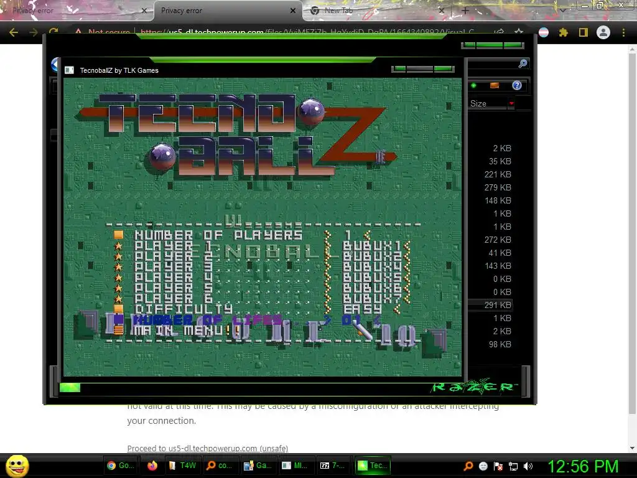Click the flag with red X tray icon
Screen dimensions: 637x478
point(498,466)
